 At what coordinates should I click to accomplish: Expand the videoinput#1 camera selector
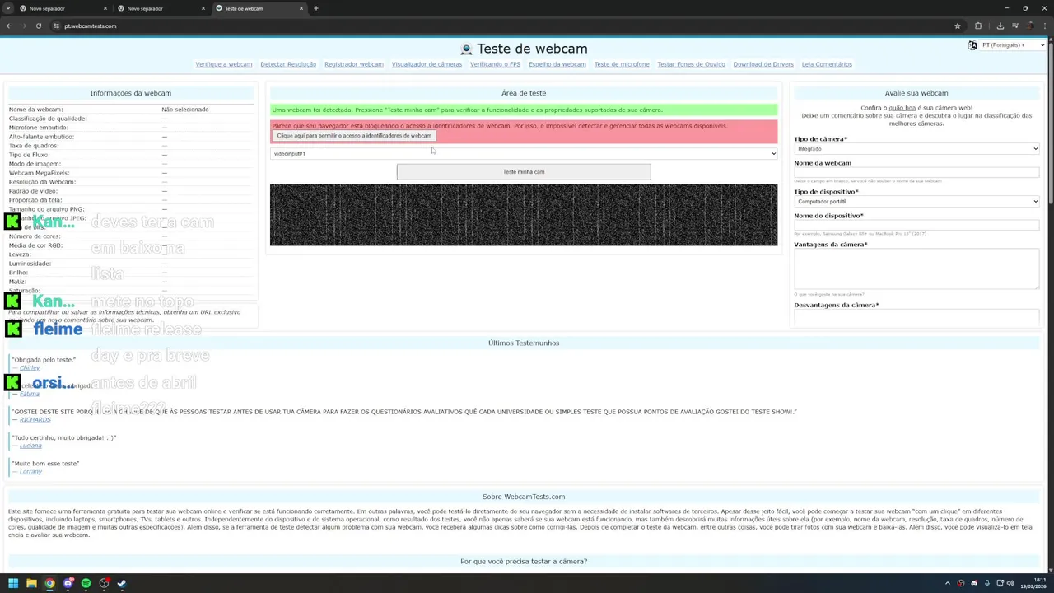tap(524, 153)
